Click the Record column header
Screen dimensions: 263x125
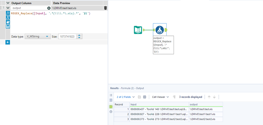click(x=122, y=104)
